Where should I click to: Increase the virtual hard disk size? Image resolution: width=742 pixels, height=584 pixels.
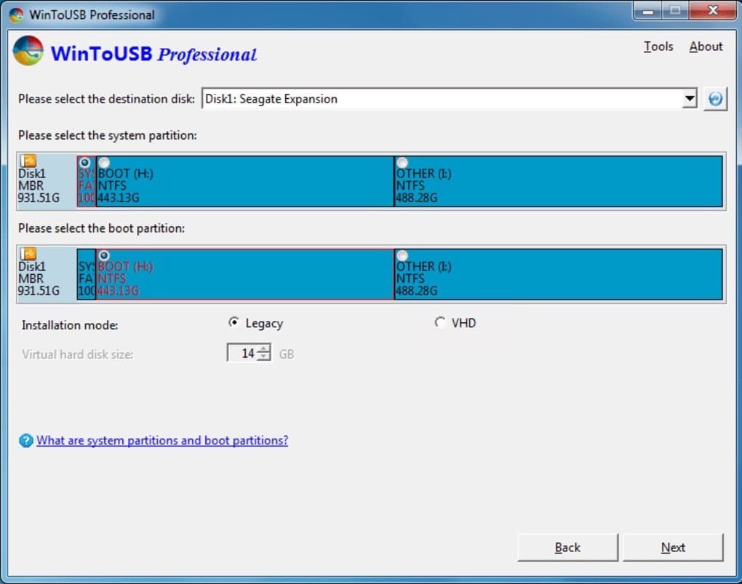click(264, 350)
